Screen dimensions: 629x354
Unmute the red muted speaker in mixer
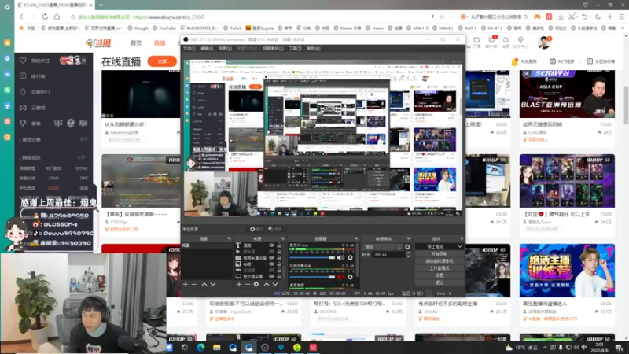click(340, 277)
